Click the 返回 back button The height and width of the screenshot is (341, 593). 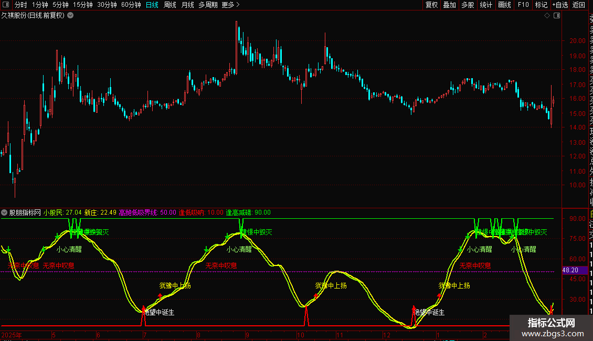(579, 5)
